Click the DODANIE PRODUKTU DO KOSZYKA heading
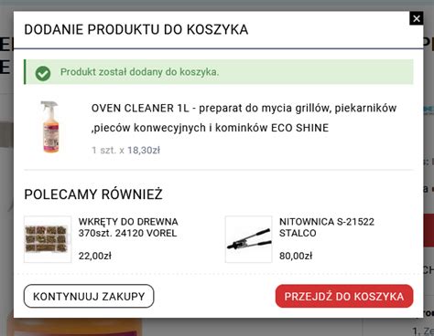434x336 pixels. [136, 30]
